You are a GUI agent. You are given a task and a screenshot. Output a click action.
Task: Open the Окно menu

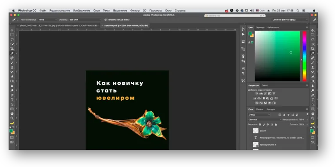(x=168, y=10)
